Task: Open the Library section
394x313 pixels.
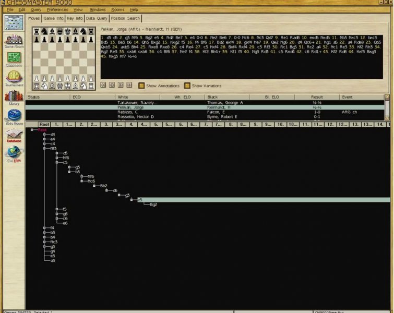Action: (x=14, y=98)
